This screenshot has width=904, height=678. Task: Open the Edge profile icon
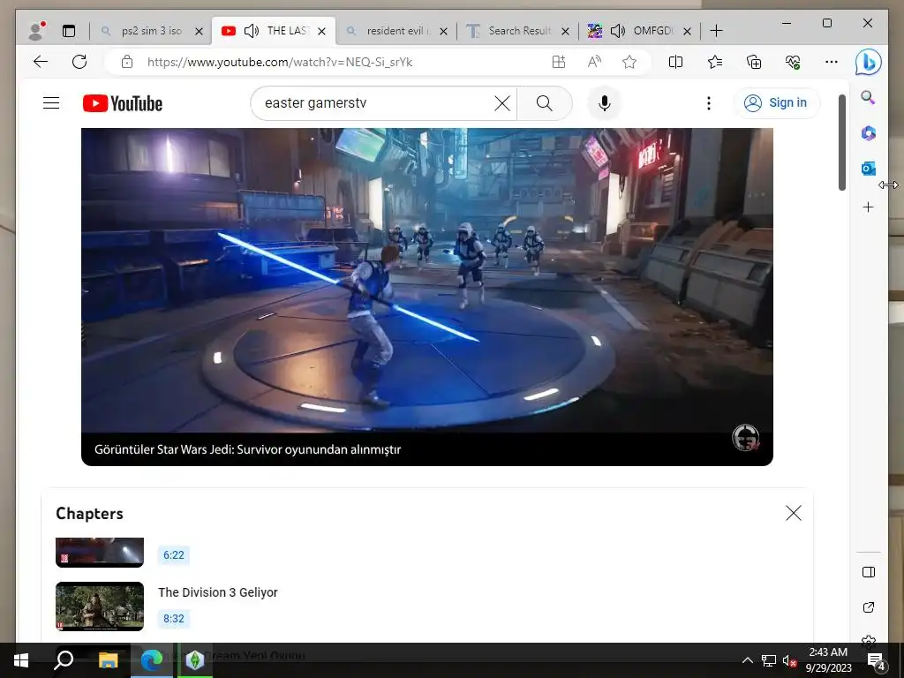36,31
